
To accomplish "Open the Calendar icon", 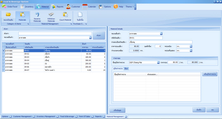I will click(85, 7).
